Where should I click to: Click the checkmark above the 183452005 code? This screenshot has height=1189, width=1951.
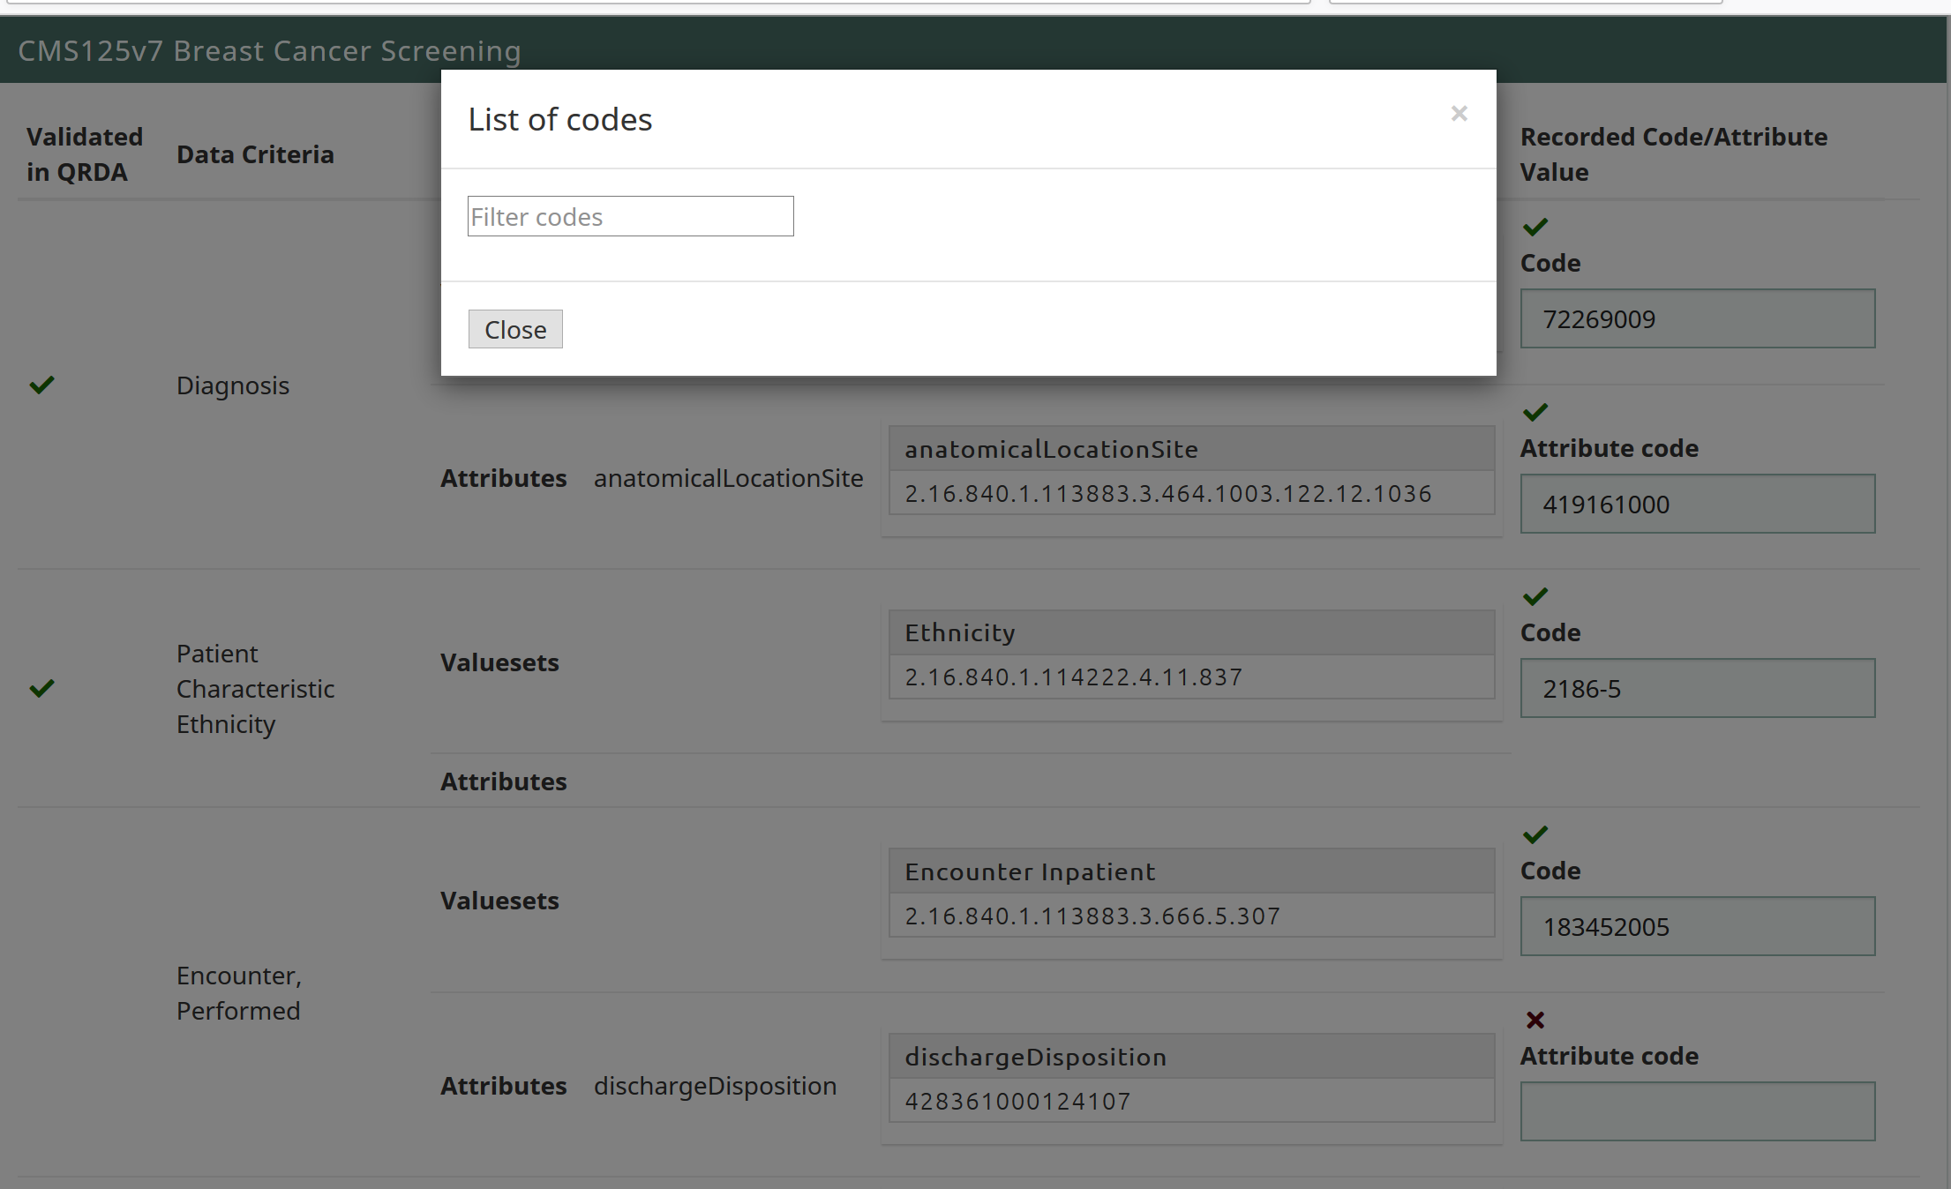1535,834
